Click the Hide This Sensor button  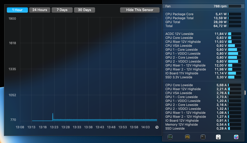(x=140, y=10)
